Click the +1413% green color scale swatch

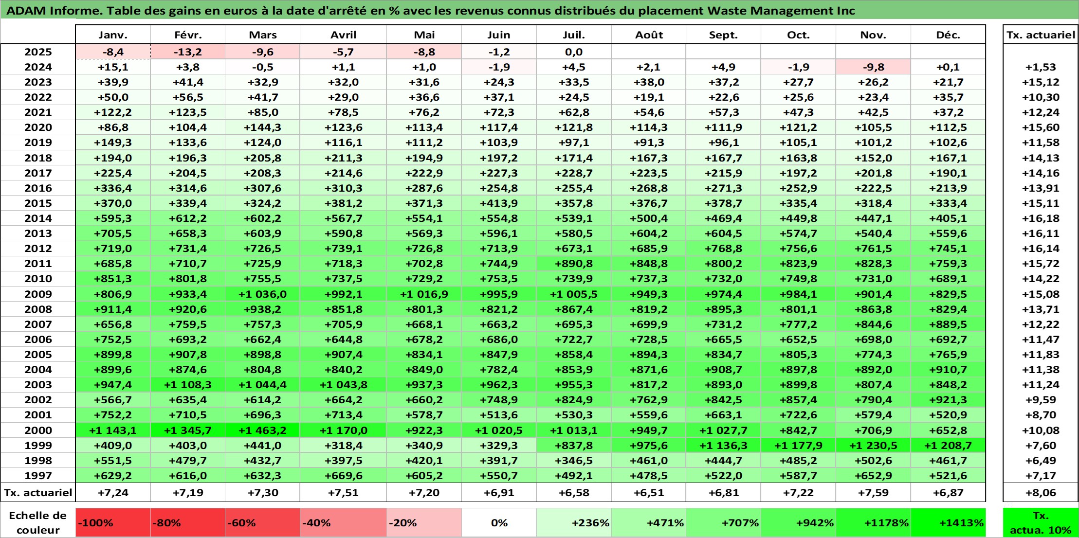coord(948,523)
